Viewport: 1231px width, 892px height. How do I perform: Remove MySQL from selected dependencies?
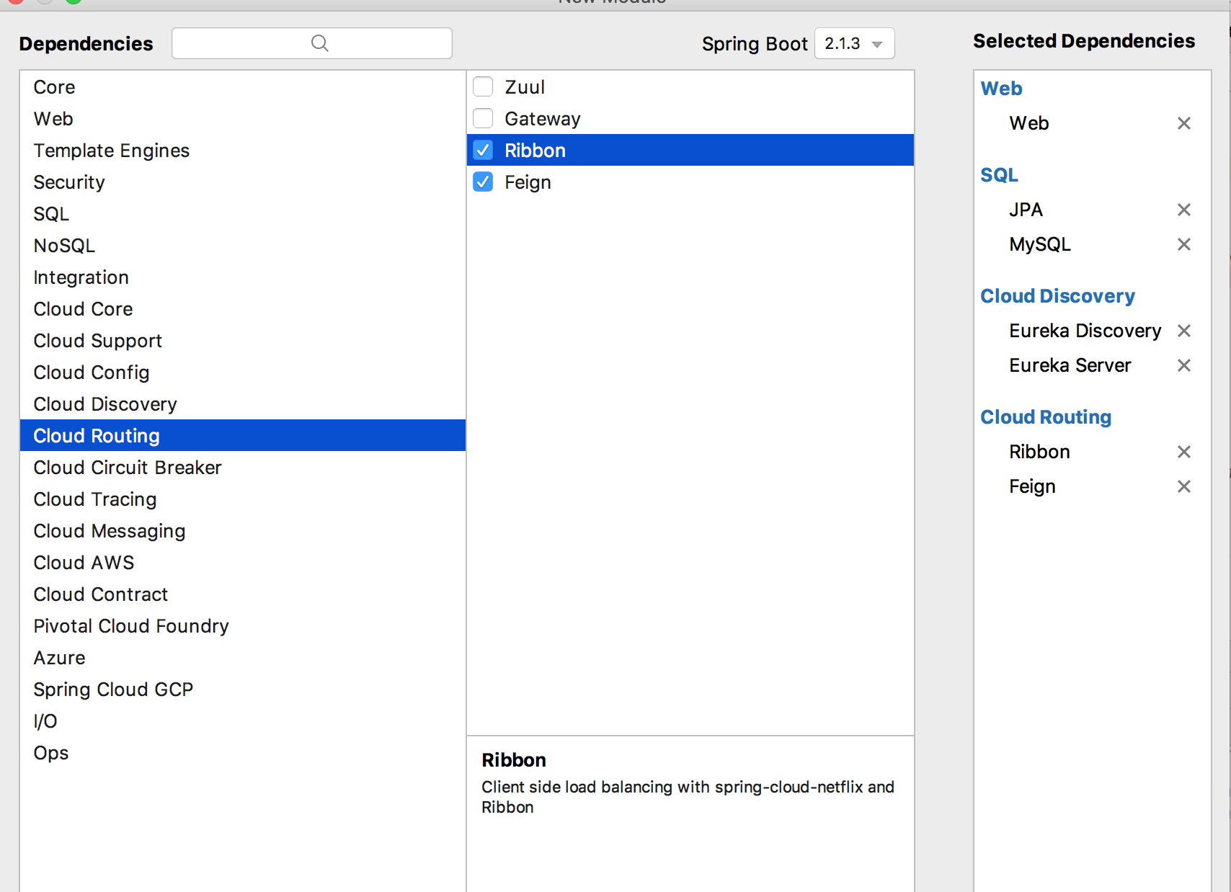click(x=1183, y=244)
